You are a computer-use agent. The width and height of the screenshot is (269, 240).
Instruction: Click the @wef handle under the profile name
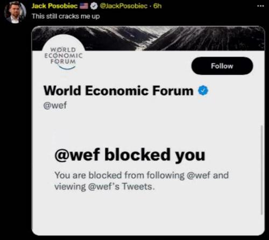point(55,105)
